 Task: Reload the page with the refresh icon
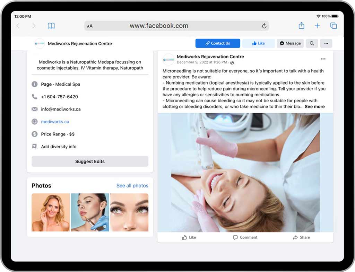point(264,26)
